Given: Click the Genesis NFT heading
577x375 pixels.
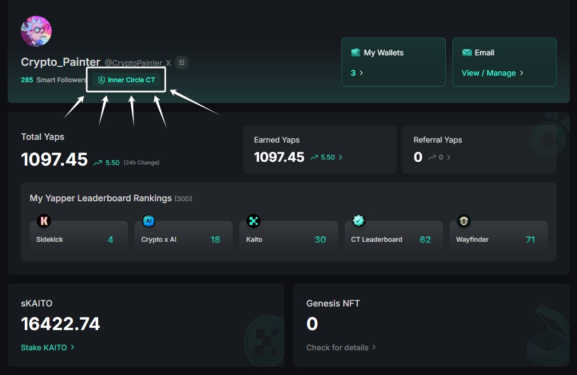Looking at the screenshot, I should pyautogui.click(x=333, y=303).
